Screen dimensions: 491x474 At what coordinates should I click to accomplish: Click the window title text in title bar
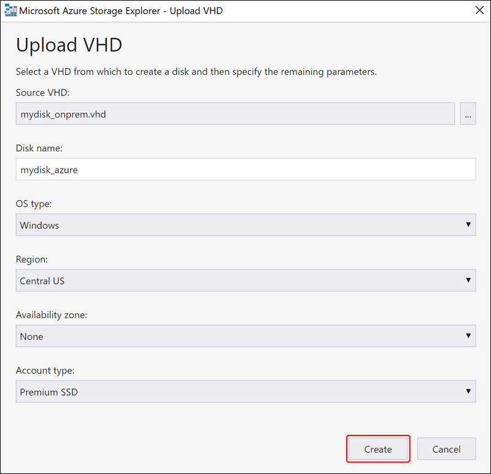point(121,10)
